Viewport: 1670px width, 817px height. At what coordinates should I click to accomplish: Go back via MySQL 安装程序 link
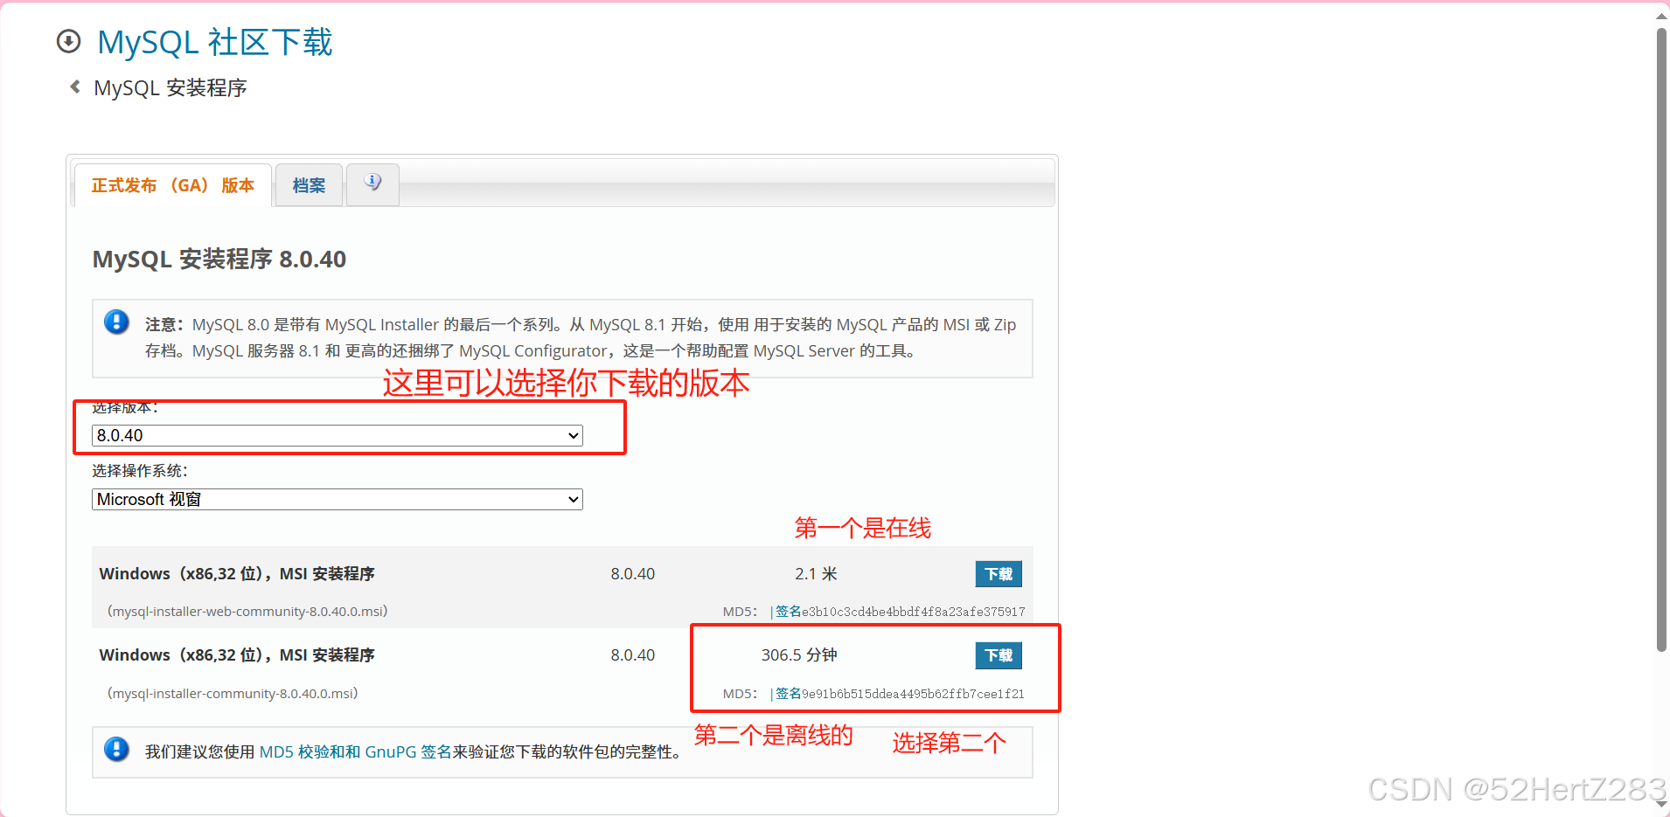click(x=170, y=88)
